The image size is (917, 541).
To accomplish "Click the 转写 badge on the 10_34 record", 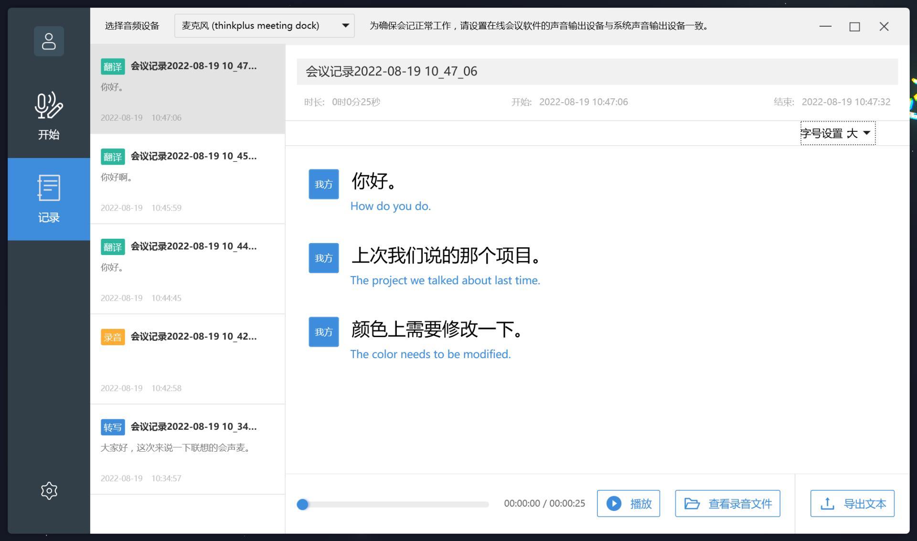I will (113, 427).
